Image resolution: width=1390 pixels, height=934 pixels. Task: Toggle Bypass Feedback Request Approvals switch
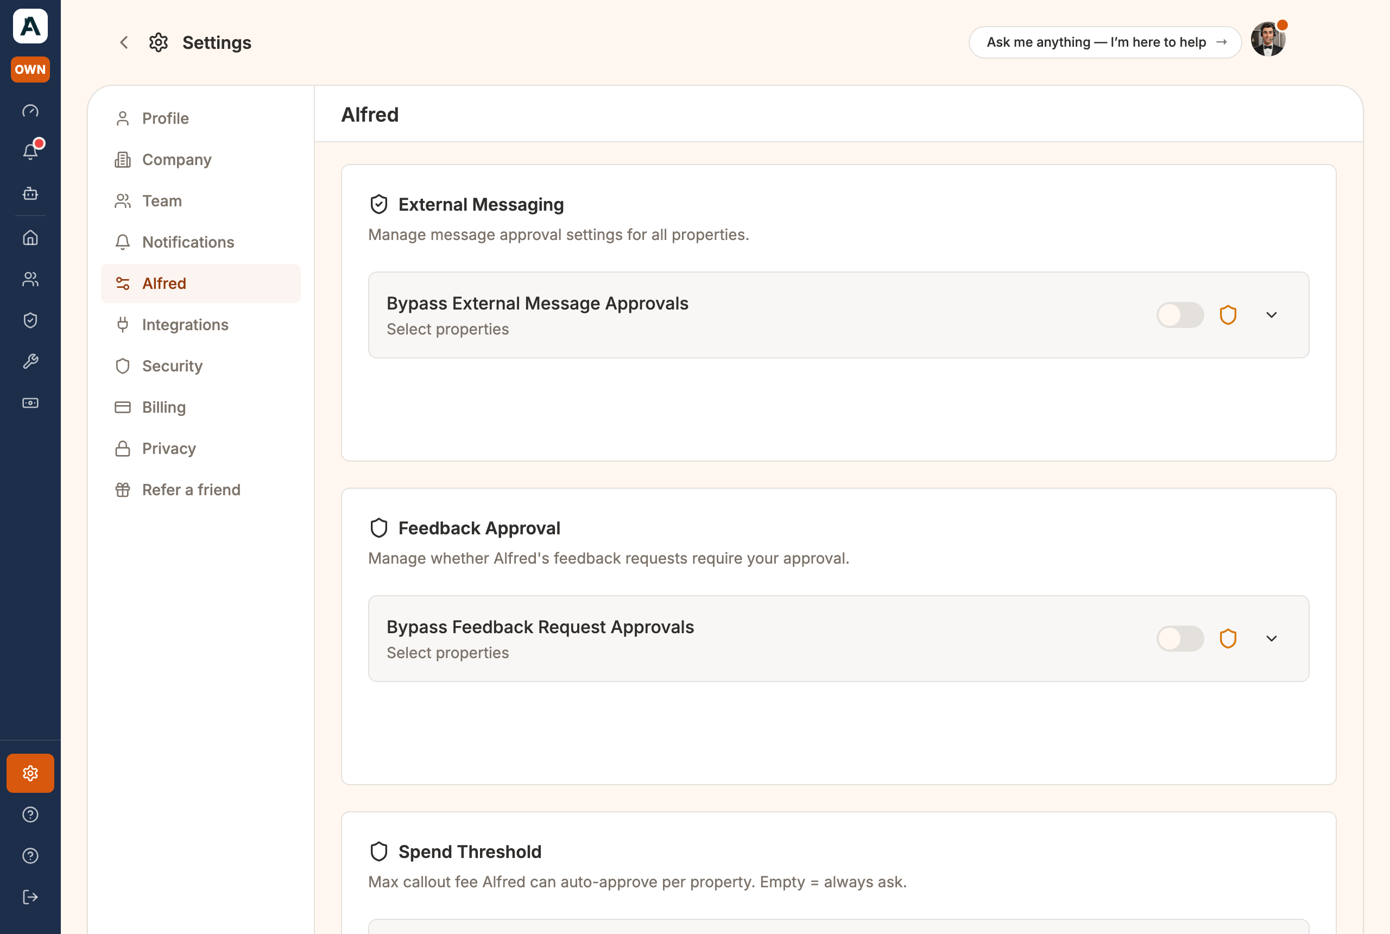click(x=1180, y=639)
